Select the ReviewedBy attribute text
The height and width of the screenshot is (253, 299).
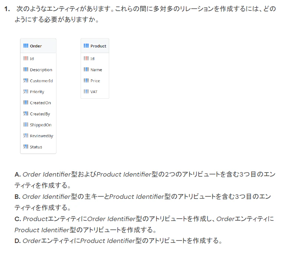(42, 136)
